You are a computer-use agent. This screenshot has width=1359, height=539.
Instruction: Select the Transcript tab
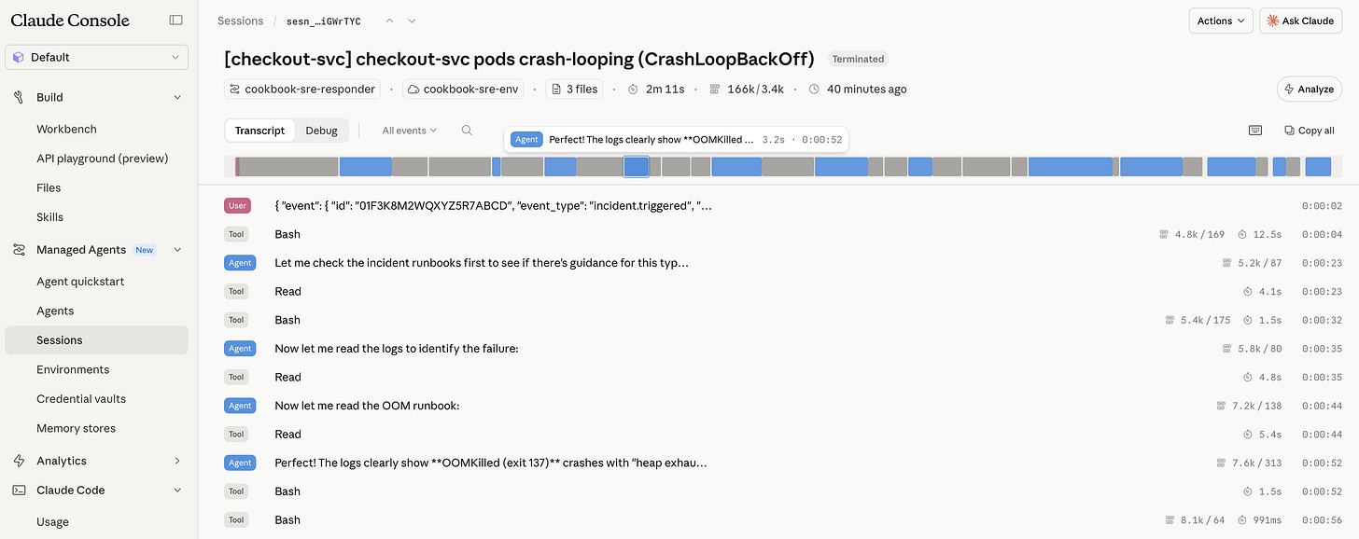[x=259, y=131]
